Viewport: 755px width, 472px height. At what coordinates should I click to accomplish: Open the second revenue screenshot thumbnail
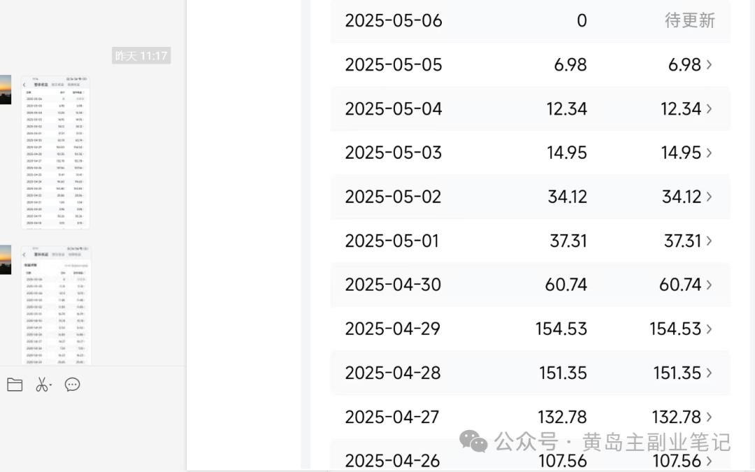(56, 305)
